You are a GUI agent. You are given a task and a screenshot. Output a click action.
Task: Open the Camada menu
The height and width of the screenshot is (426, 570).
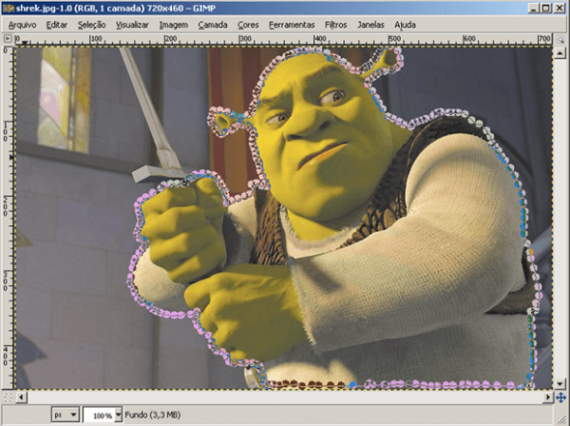pos(213,25)
